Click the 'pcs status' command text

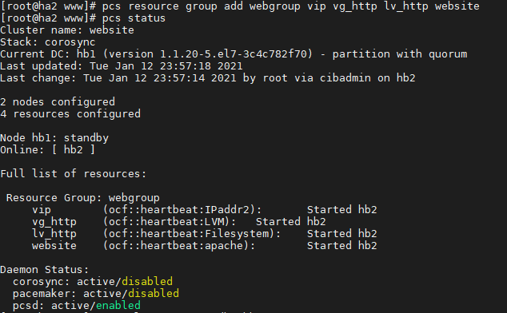[x=134, y=18]
